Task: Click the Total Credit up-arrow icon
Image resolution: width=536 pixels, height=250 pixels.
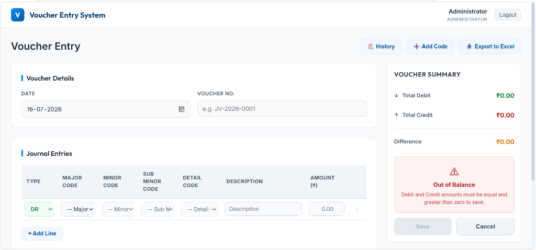Action: pos(397,115)
